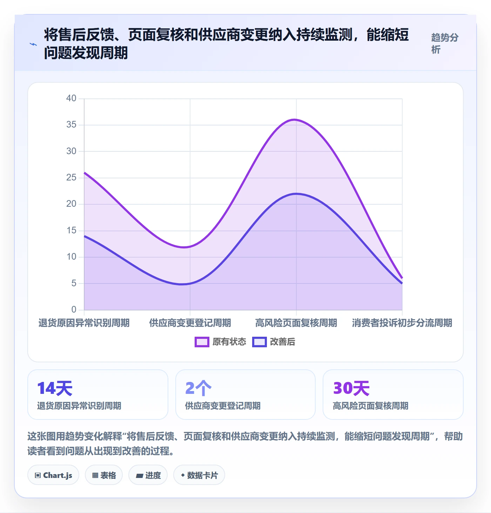The height and width of the screenshot is (513, 491).
Task: Open the 14天 stat card
Action: click(x=98, y=395)
